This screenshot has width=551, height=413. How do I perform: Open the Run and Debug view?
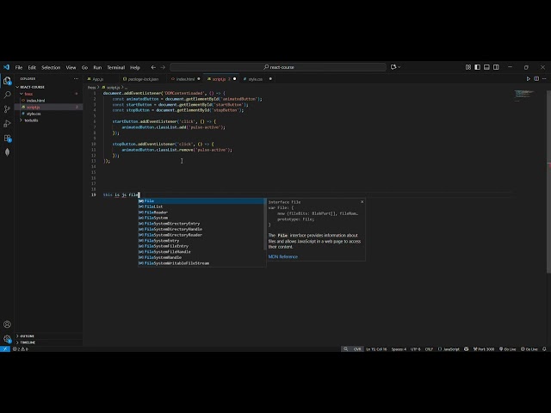click(7, 124)
